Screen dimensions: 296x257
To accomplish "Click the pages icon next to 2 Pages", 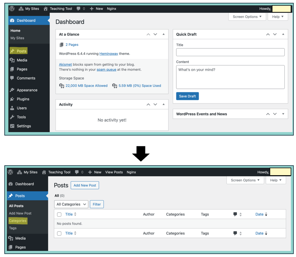I will click(61, 45).
